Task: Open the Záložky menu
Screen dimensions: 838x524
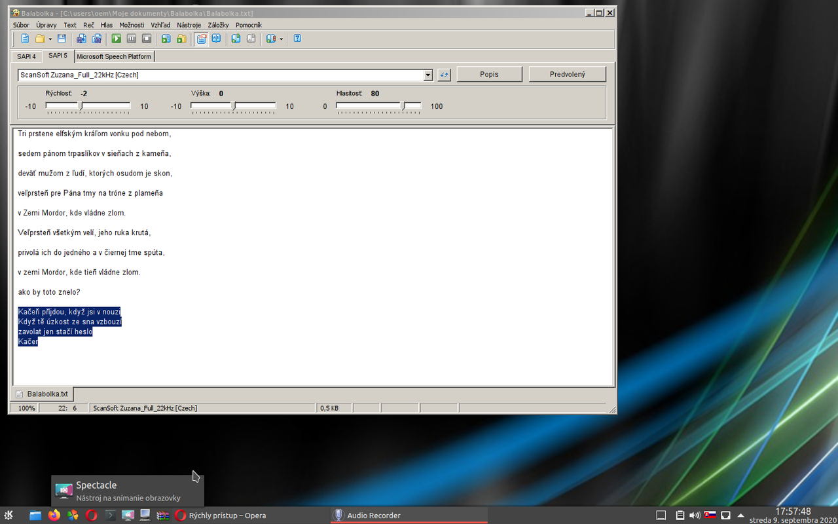Action: click(x=219, y=25)
